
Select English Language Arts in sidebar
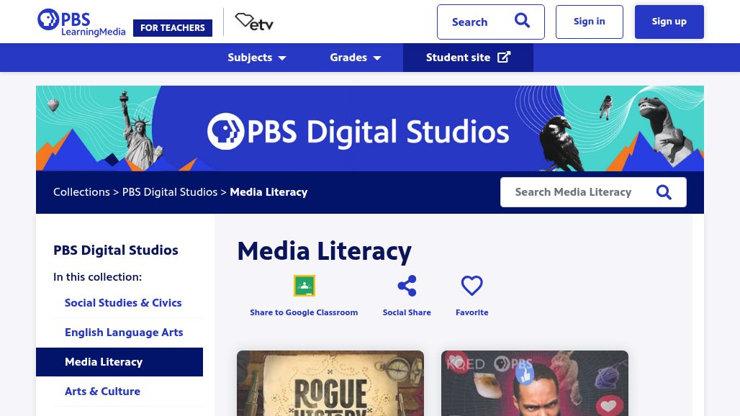click(124, 333)
